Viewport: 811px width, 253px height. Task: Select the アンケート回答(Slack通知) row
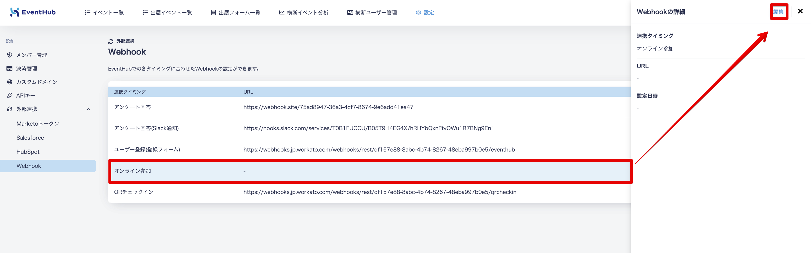pyautogui.click(x=369, y=128)
